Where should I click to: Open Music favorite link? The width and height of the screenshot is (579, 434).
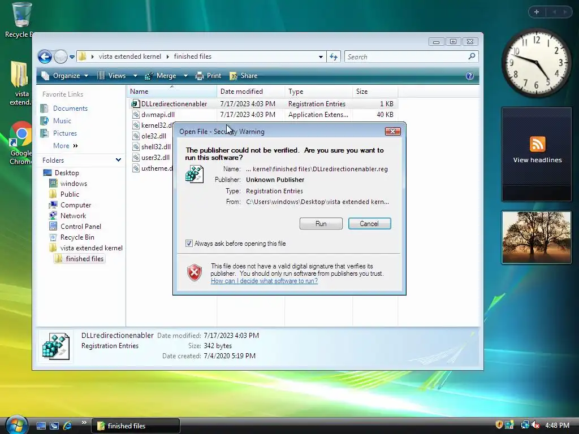(62, 121)
